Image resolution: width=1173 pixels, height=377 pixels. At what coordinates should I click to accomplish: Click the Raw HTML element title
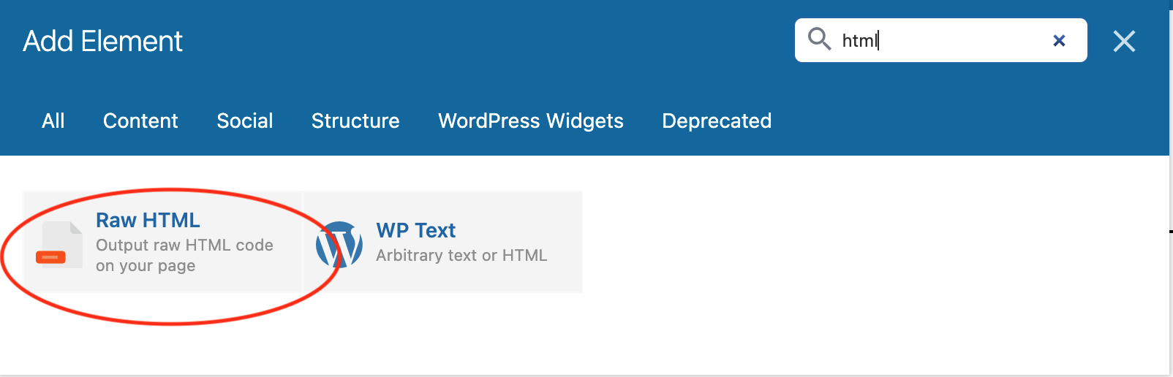148,220
